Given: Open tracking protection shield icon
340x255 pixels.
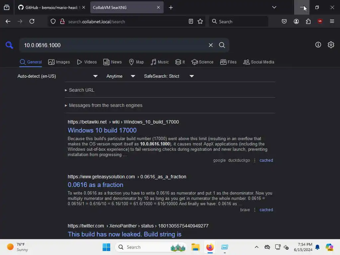Looking at the screenshot, I should [53, 21].
